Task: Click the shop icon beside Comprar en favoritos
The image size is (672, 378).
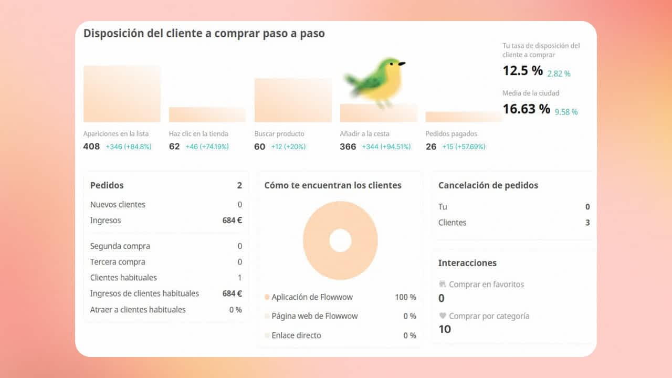Action: point(443,284)
